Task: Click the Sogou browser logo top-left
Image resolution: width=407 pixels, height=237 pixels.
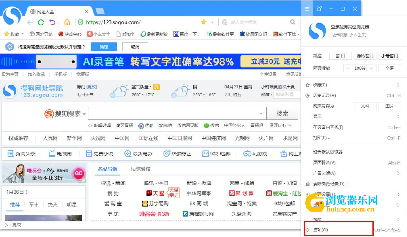Action: 12,16
